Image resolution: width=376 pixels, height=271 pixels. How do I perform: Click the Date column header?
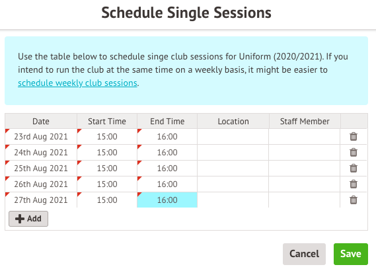(41, 122)
